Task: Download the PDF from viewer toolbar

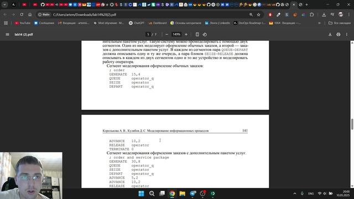Action: click(330, 34)
